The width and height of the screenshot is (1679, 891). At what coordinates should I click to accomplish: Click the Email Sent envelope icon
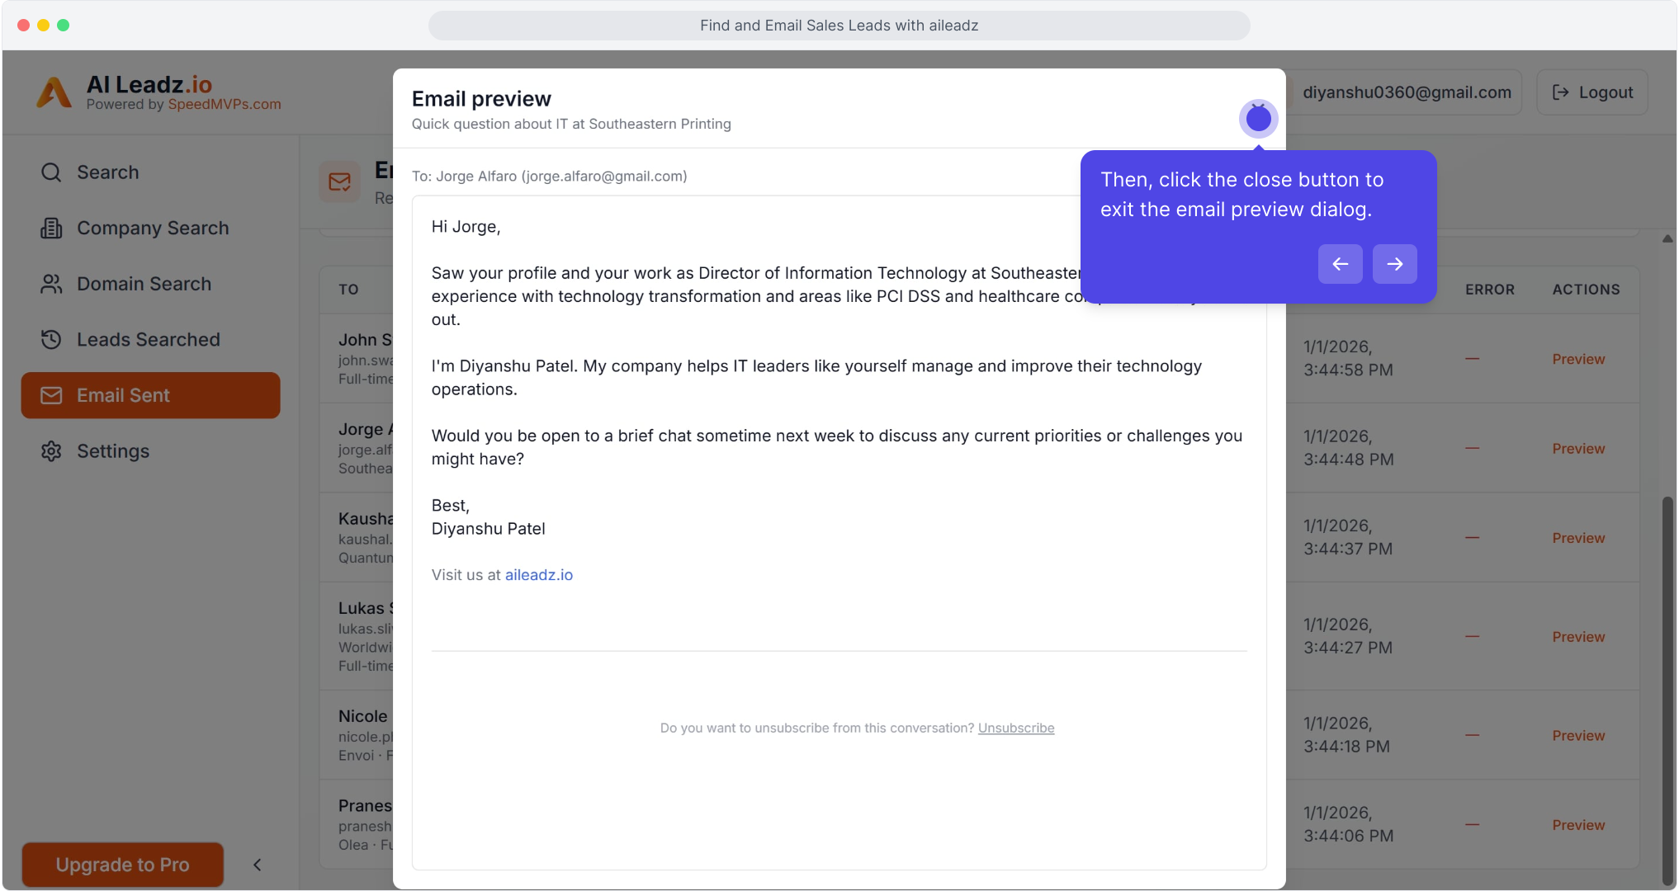pos(51,396)
